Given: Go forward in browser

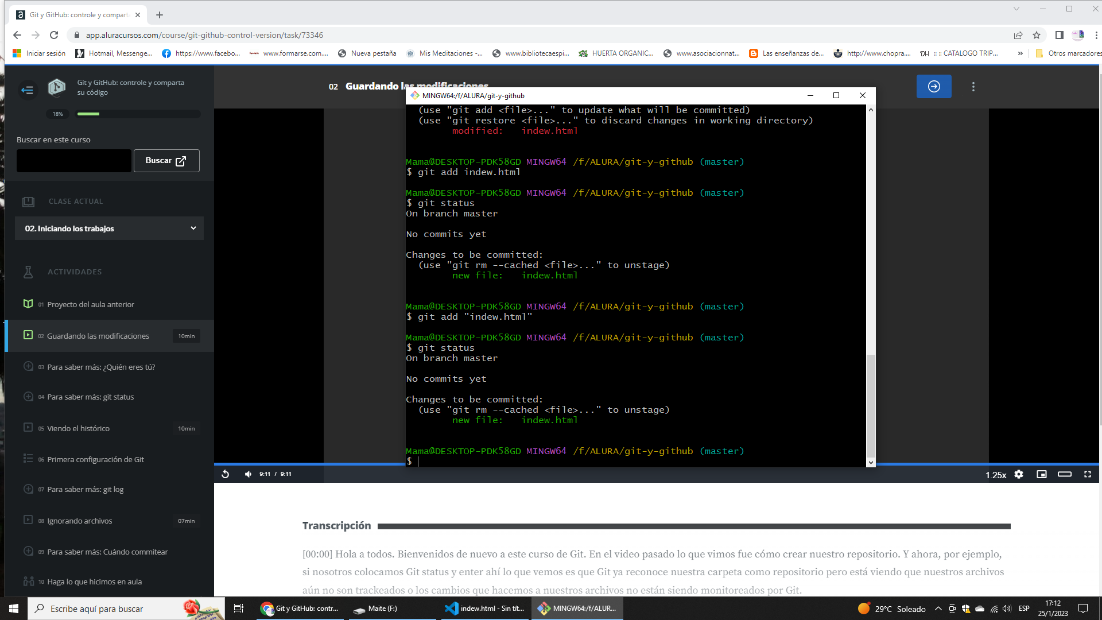Looking at the screenshot, I should (x=36, y=35).
